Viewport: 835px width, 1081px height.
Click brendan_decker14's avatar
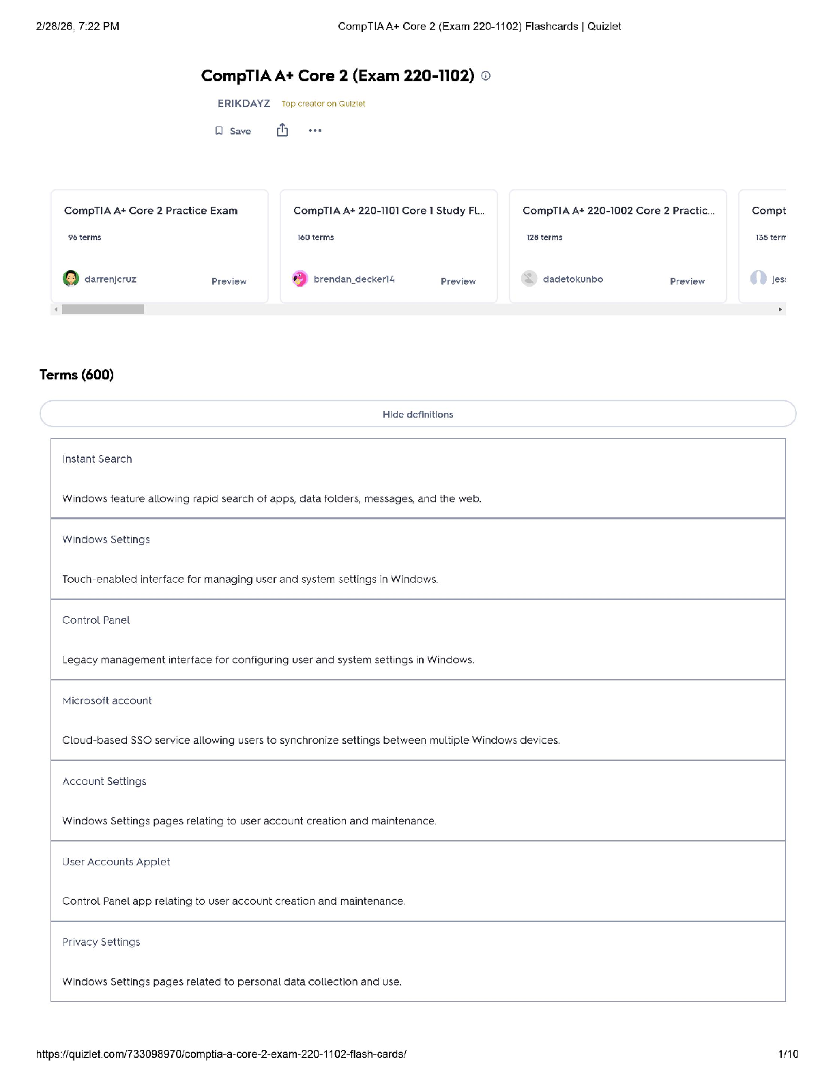300,278
